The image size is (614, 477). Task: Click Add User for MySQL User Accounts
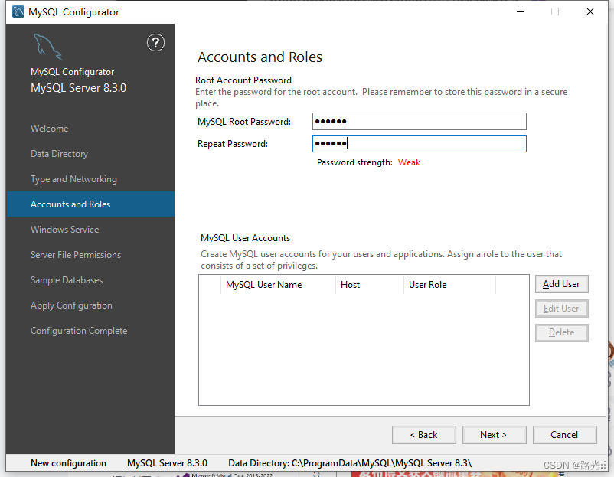pos(561,283)
